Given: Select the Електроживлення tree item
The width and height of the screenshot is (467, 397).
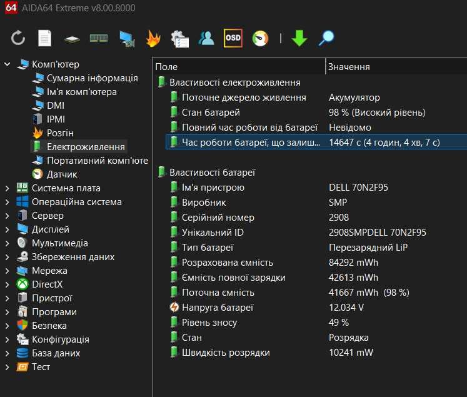Looking at the screenshot, I should click(86, 147).
